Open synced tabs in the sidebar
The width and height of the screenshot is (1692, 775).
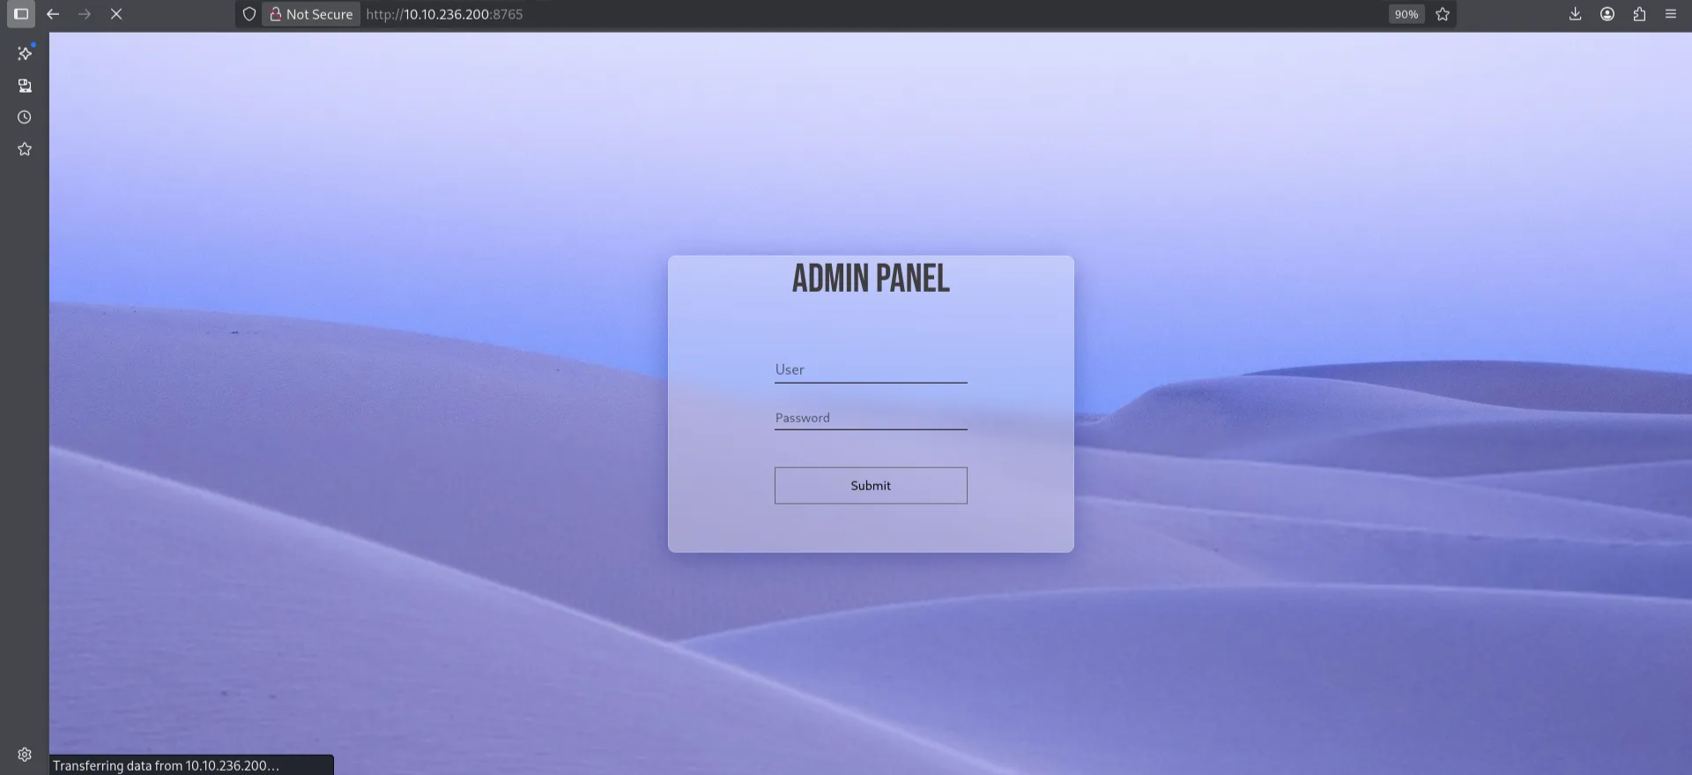coord(25,86)
